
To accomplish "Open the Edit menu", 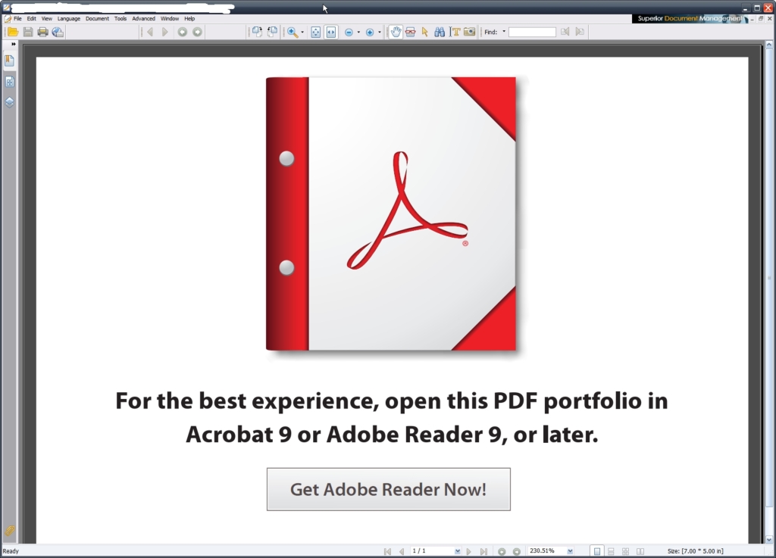I will click(32, 19).
